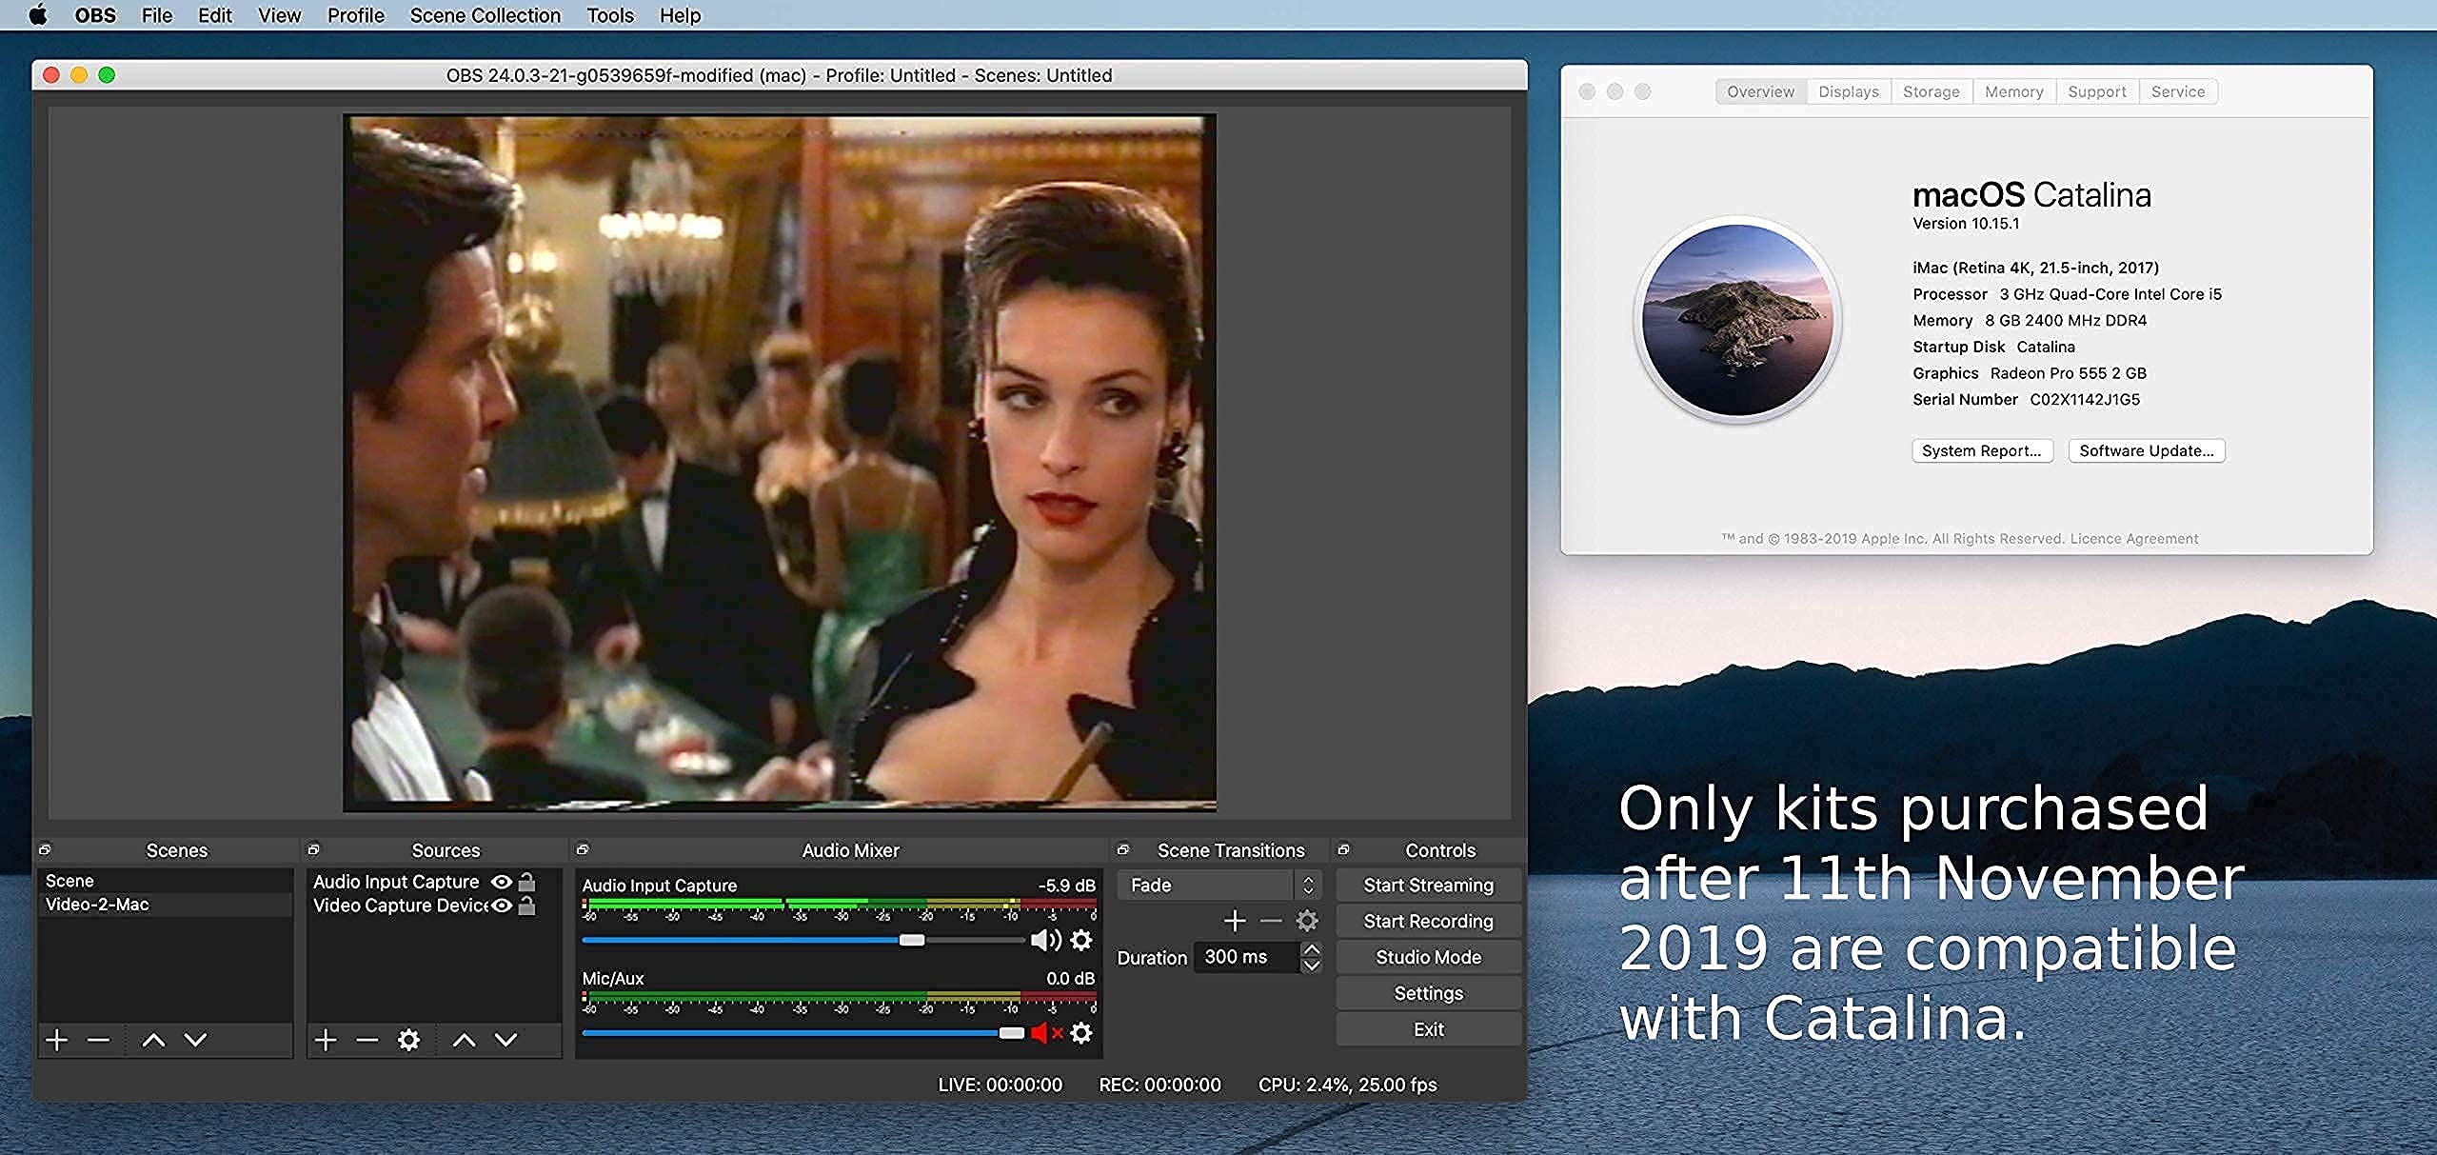The height and width of the screenshot is (1155, 2437).
Task: Open the Fade transition dropdown
Action: point(1218,886)
